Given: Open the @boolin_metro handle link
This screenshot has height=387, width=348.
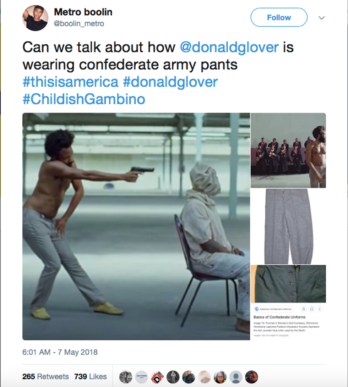Looking at the screenshot, I should click(x=79, y=24).
